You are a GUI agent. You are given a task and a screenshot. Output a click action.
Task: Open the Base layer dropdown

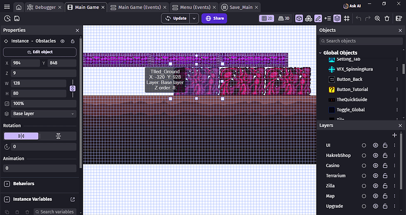[44, 114]
